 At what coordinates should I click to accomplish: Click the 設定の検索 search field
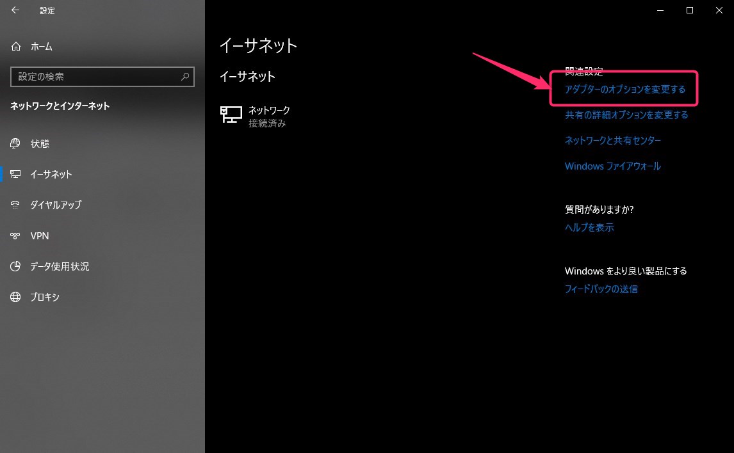pyautogui.click(x=102, y=77)
